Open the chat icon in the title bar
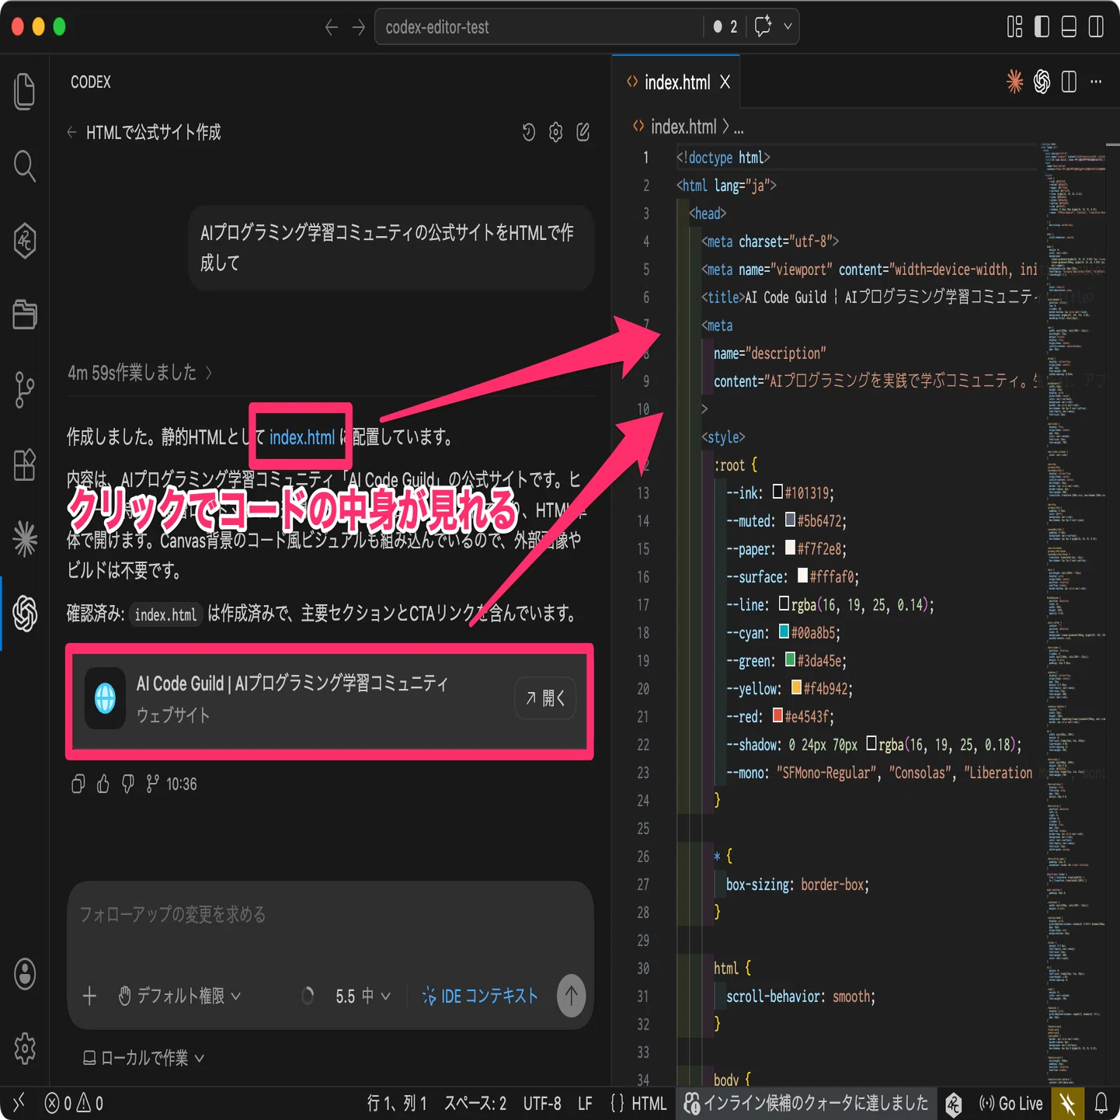This screenshot has width=1120, height=1120. click(x=763, y=26)
